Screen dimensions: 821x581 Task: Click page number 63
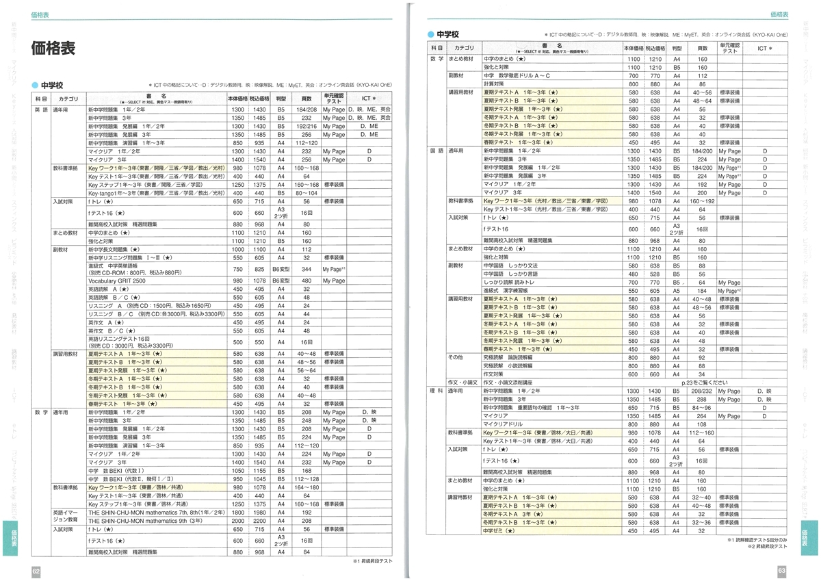(781, 570)
